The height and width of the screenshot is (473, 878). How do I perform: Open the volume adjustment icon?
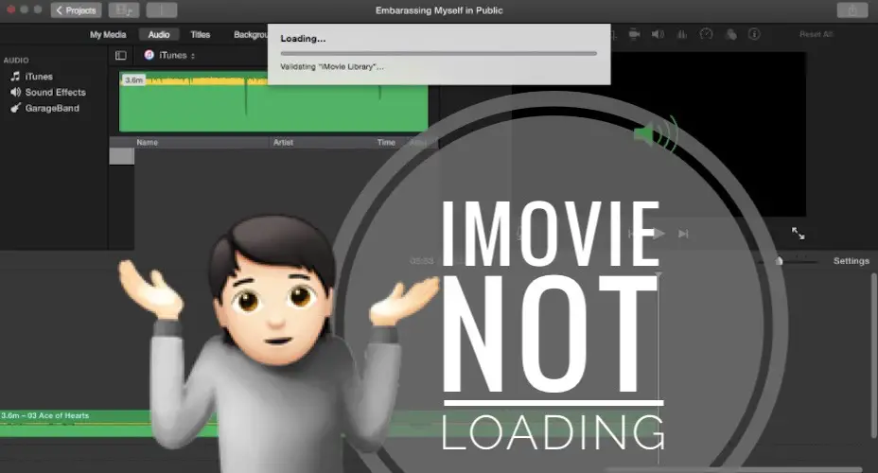(658, 34)
